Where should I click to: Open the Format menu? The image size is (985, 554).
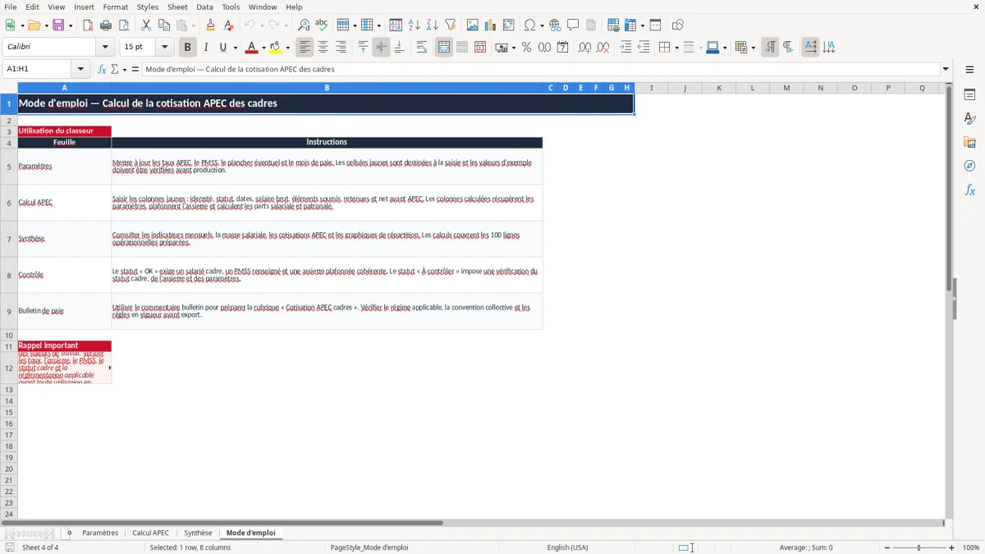115,7
